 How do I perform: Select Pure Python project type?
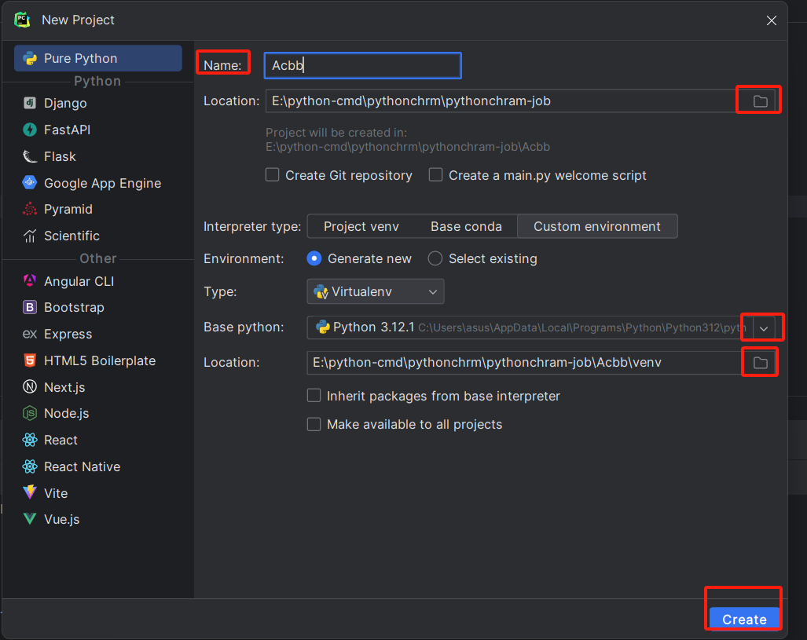pyautogui.click(x=98, y=58)
